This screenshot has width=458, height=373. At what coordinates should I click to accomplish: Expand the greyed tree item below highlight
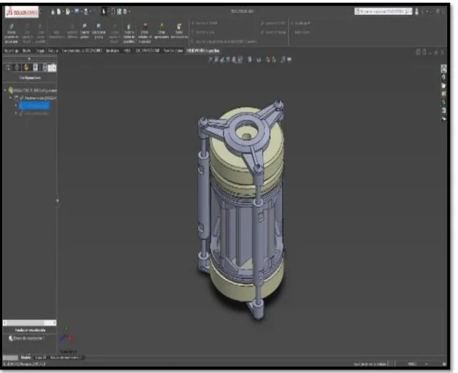tap(16, 113)
